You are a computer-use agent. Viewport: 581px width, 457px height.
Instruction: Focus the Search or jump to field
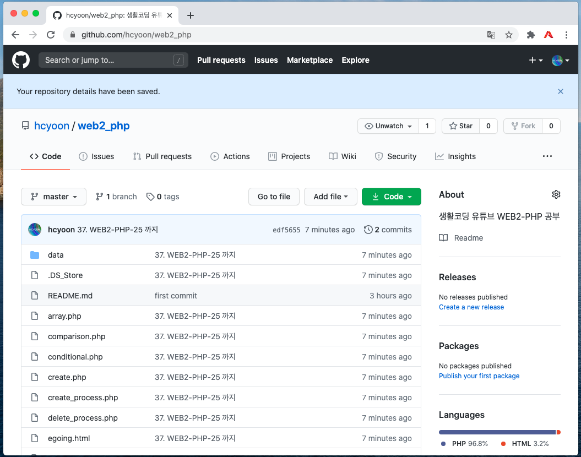(x=113, y=60)
